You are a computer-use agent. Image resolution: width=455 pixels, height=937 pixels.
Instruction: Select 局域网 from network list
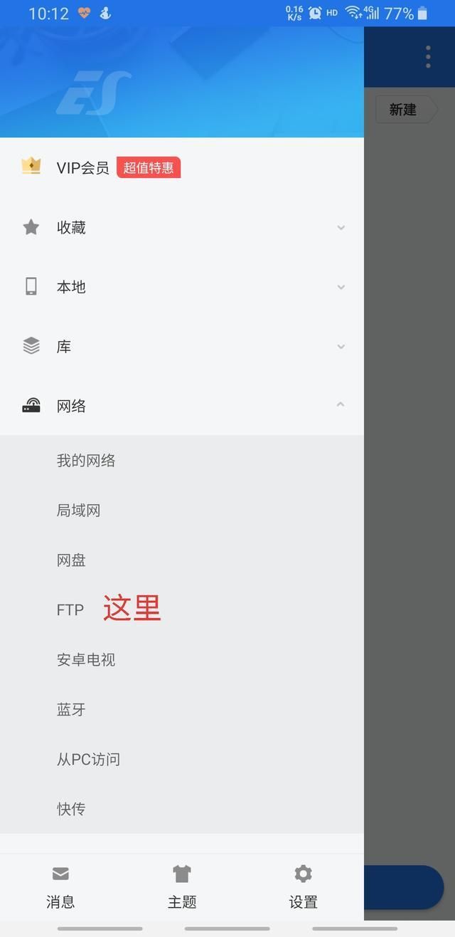tap(79, 511)
